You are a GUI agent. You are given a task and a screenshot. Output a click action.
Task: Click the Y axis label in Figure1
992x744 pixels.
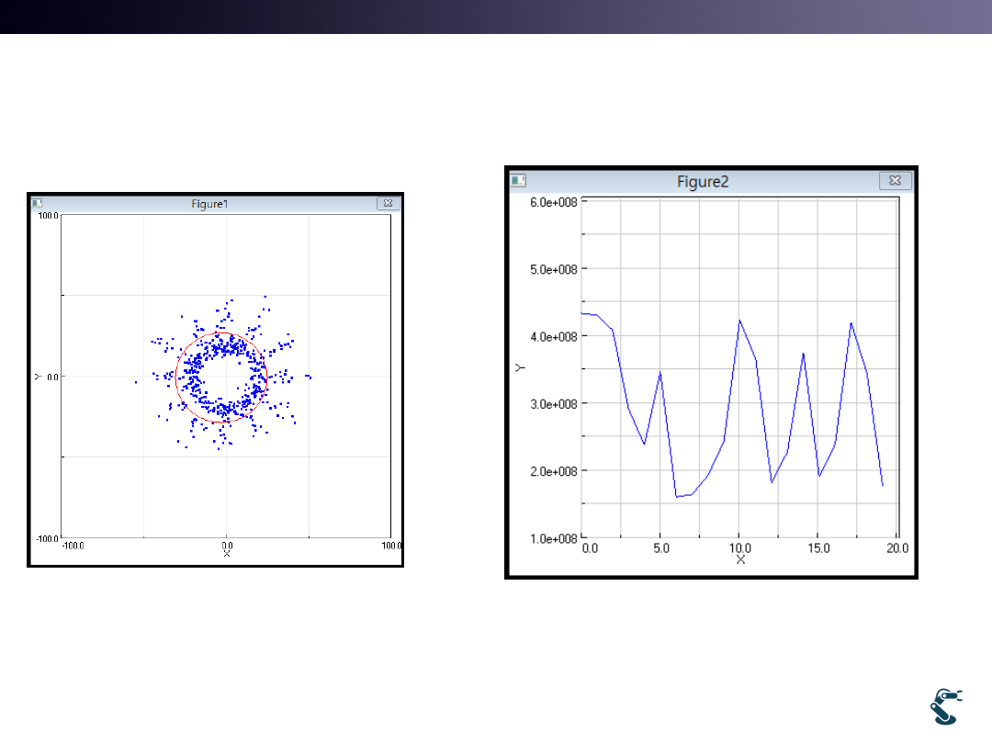pos(38,377)
